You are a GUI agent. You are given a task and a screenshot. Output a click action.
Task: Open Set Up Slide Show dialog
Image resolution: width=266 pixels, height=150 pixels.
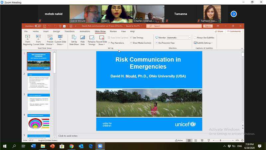coord(74,40)
